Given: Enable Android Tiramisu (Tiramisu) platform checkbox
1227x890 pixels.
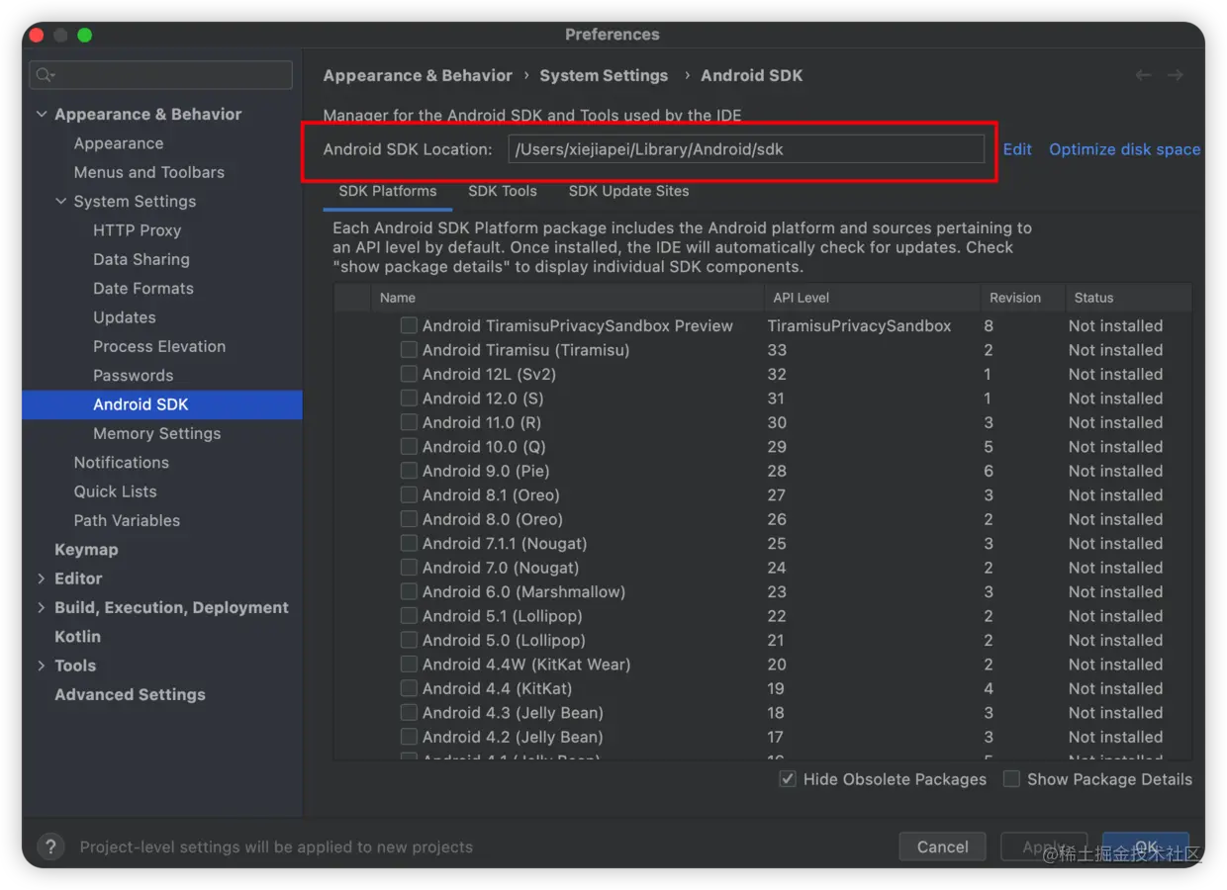Looking at the screenshot, I should (x=409, y=350).
